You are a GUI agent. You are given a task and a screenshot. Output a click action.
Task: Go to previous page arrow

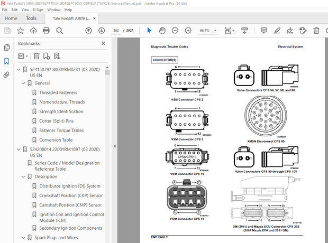88,31
